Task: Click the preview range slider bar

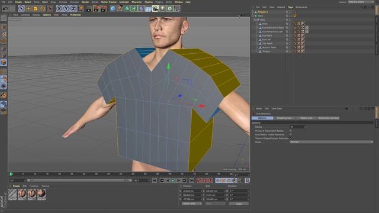Action: tap(79, 180)
